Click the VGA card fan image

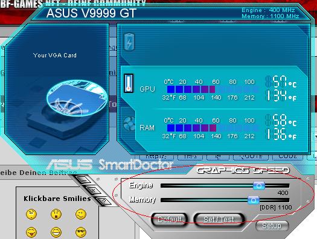click(77, 98)
